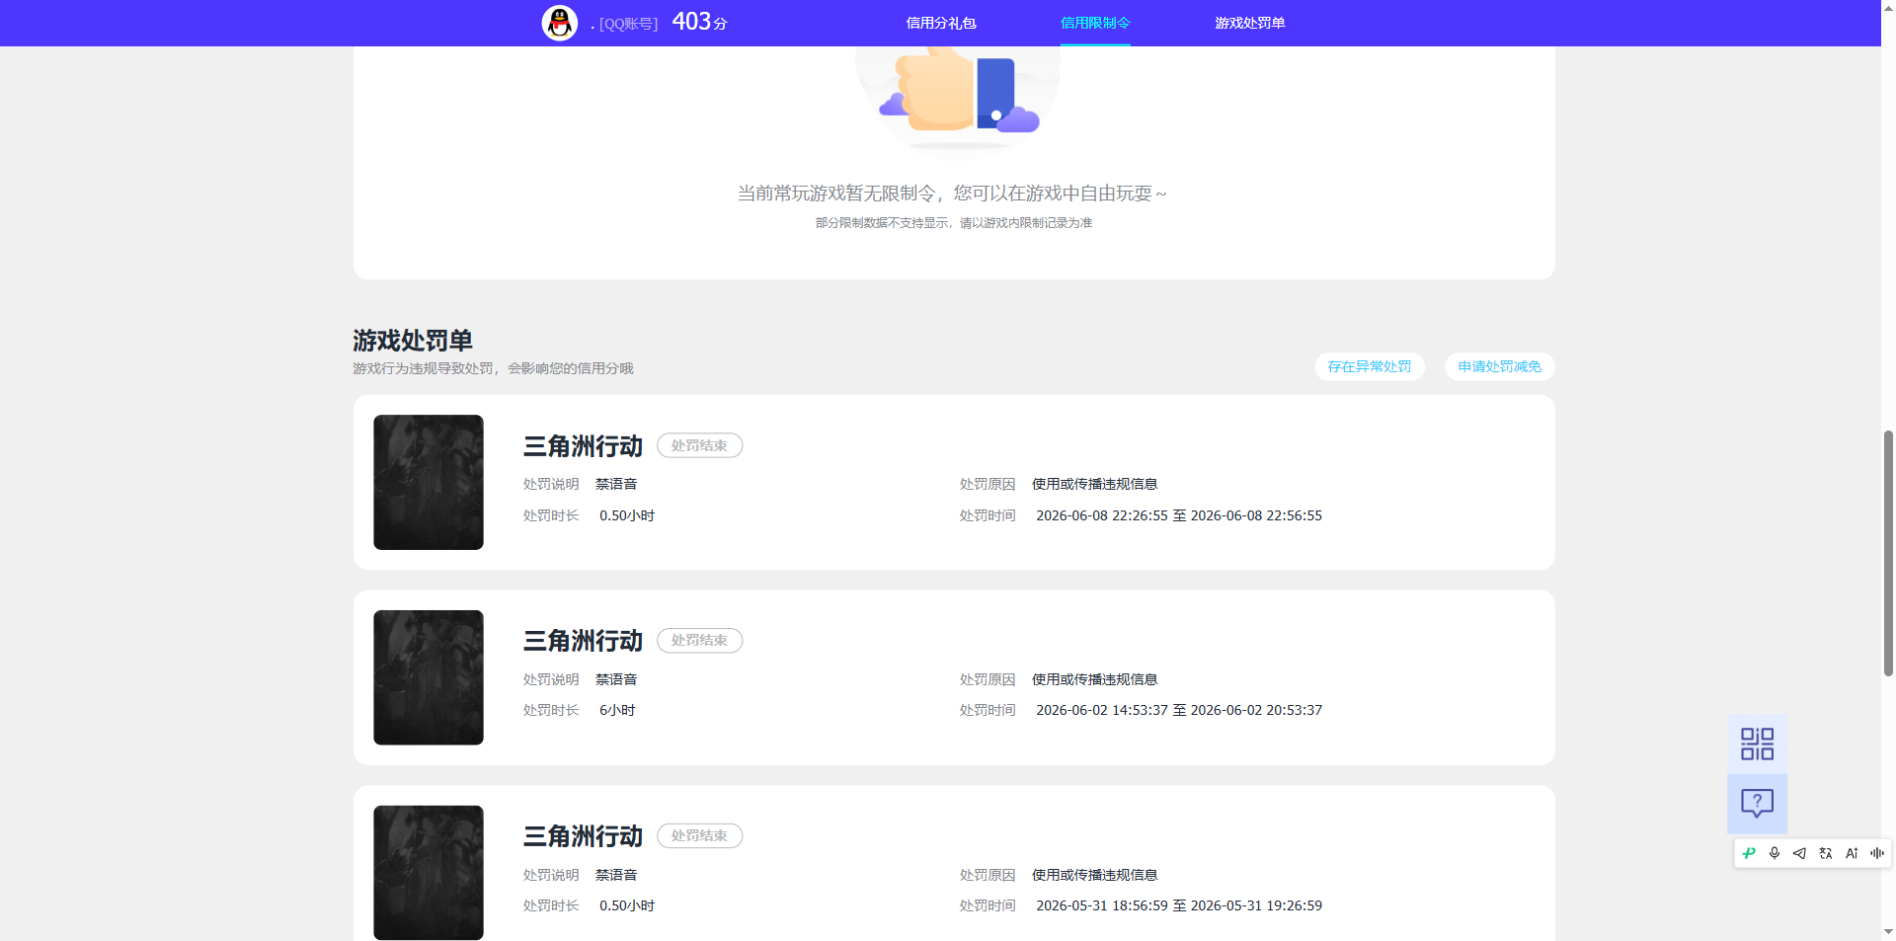Open game thumbnail of 2026-05-31 penalty

pos(429,873)
